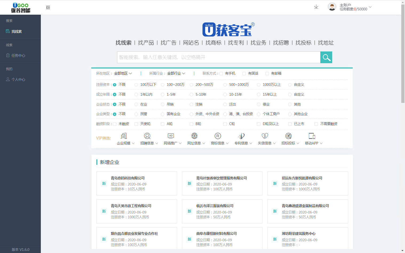
Task: Switch to the 找招聘 tab
Action: click(281, 43)
